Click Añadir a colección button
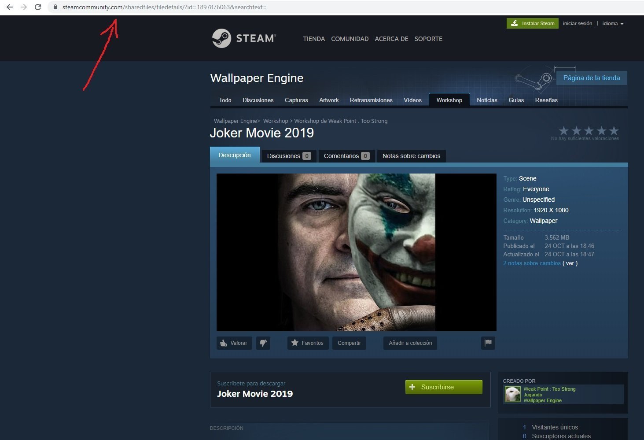This screenshot has height=440, width=644. pos(410,343)
